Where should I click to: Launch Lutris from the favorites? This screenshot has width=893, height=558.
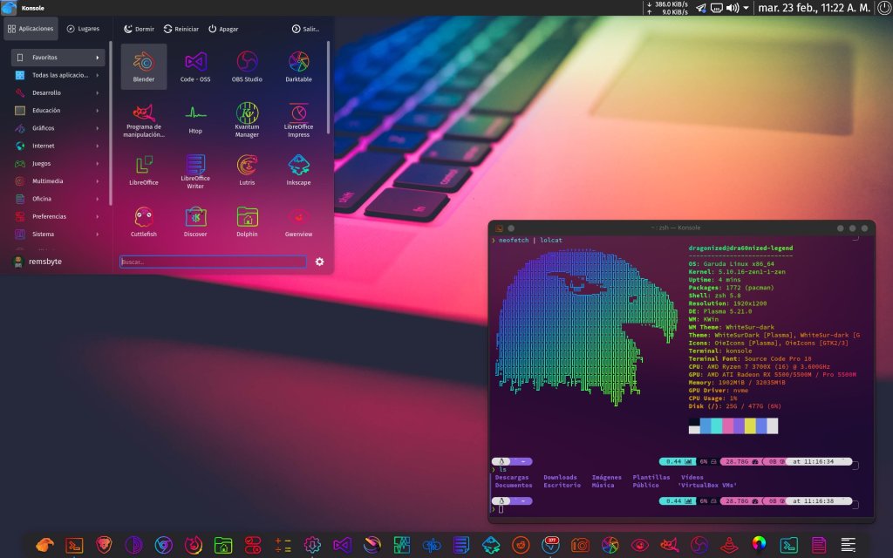pos(248,169)
